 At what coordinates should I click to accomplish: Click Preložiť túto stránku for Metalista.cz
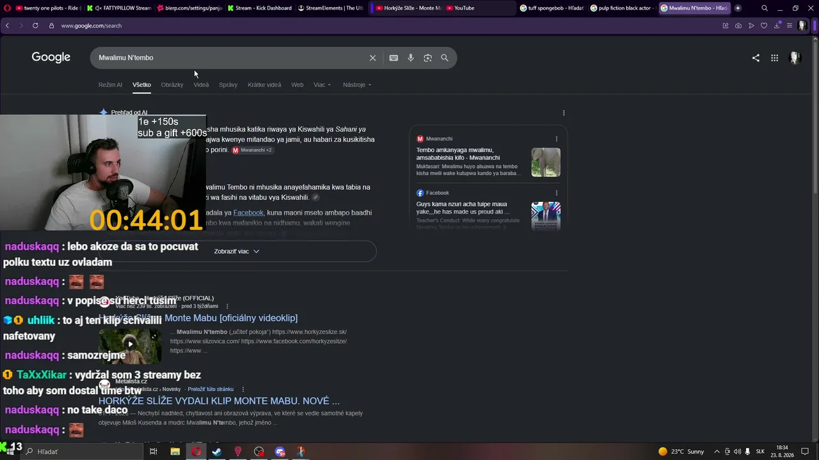click(x=211, y=389)
